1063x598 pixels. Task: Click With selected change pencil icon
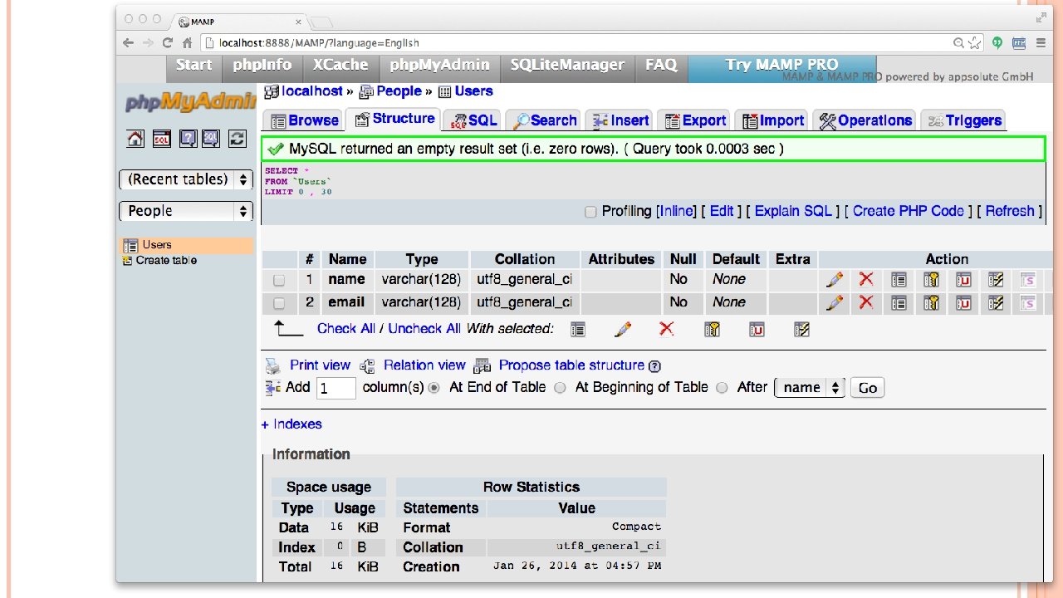click(623, 330)
